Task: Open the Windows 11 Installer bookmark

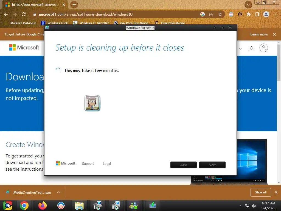Action: point(91,23)
